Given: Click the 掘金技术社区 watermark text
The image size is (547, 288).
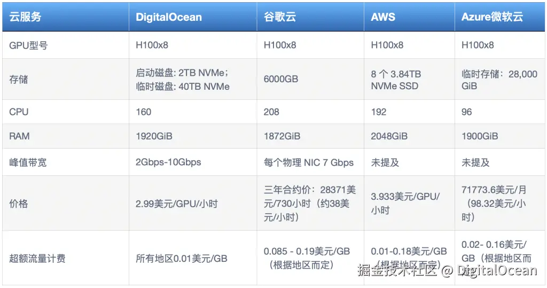Looking at the screenshot, I should (x=397, y=270).
